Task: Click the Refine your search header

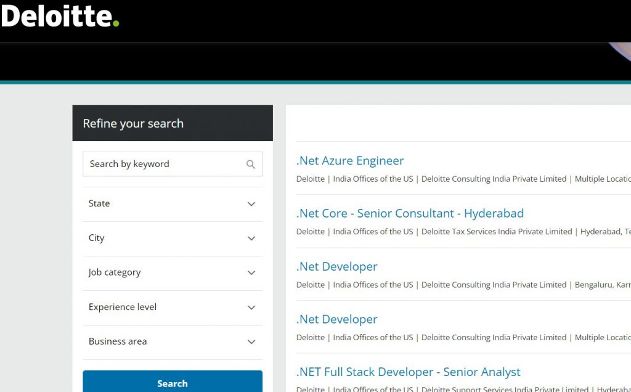Action: click(x=133, y=123)
